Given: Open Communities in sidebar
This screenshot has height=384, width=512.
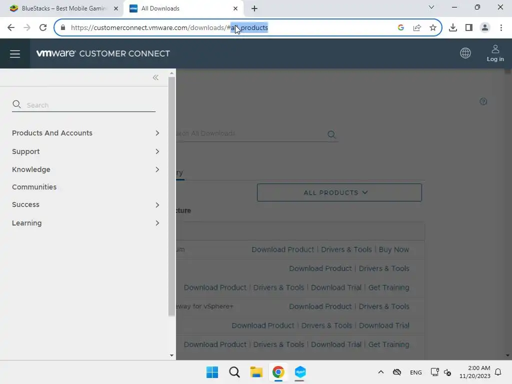Looking at the screenshot, I should point(34,187).
